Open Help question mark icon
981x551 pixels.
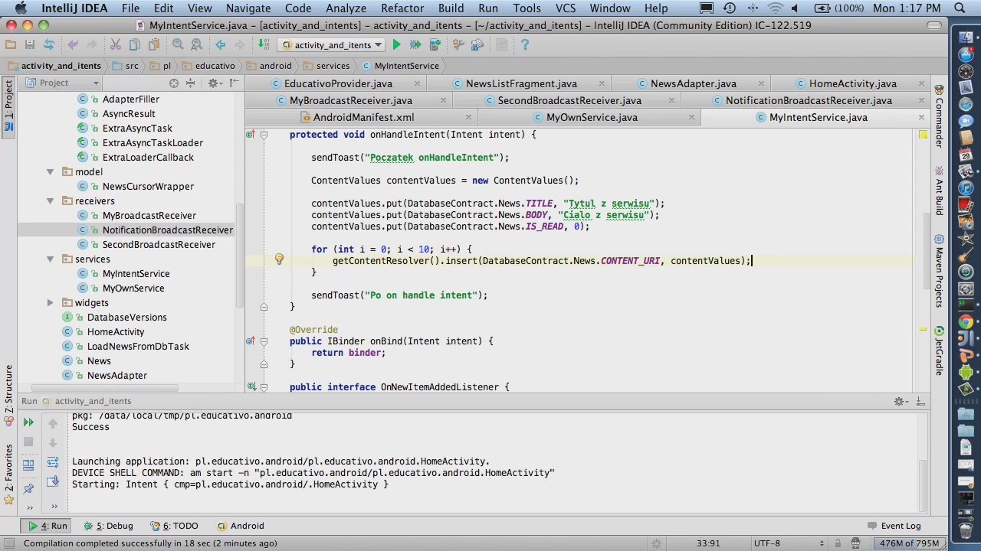(x=525, y=45)
